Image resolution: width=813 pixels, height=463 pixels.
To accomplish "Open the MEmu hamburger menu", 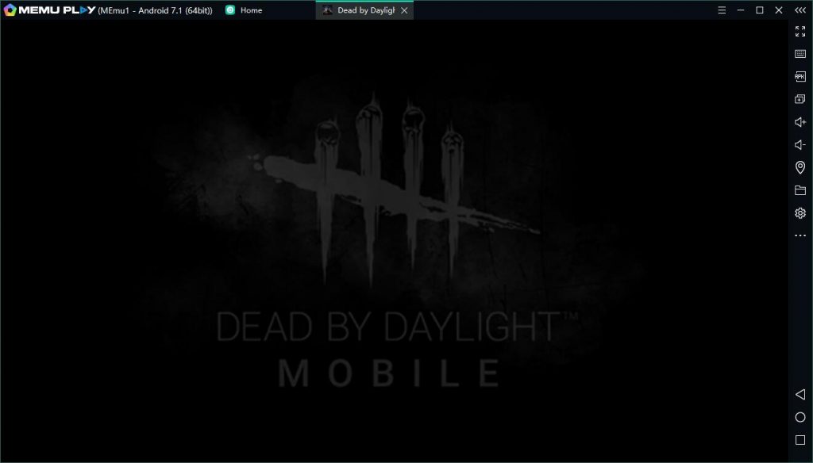I will (722, 10).
